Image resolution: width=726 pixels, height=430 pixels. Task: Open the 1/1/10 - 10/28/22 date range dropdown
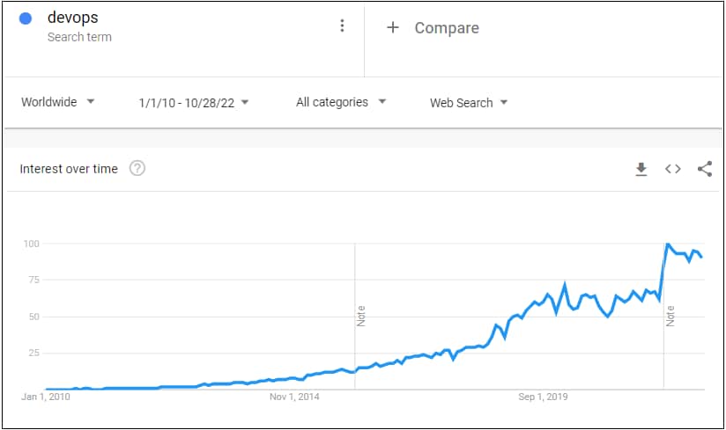[194, 103]
